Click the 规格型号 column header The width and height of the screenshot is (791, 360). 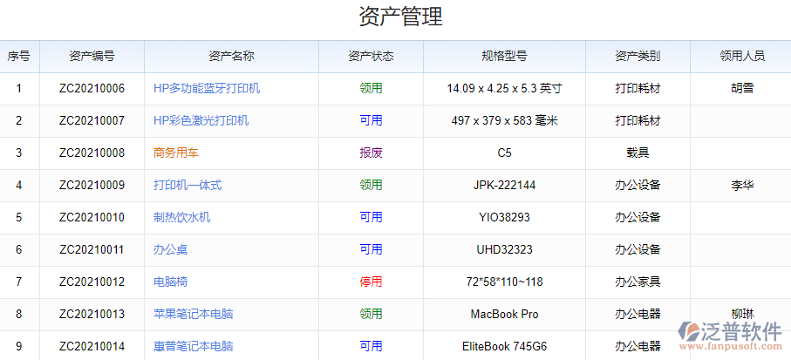(x=504, y=56)
